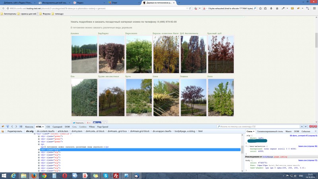Click the Firebug CSS selector search field
Screen dimensions: 318x179
point(258,126)
